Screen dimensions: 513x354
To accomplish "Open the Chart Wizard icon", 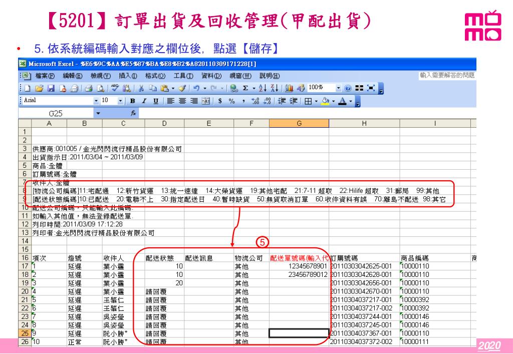I will tap(289, 88).
